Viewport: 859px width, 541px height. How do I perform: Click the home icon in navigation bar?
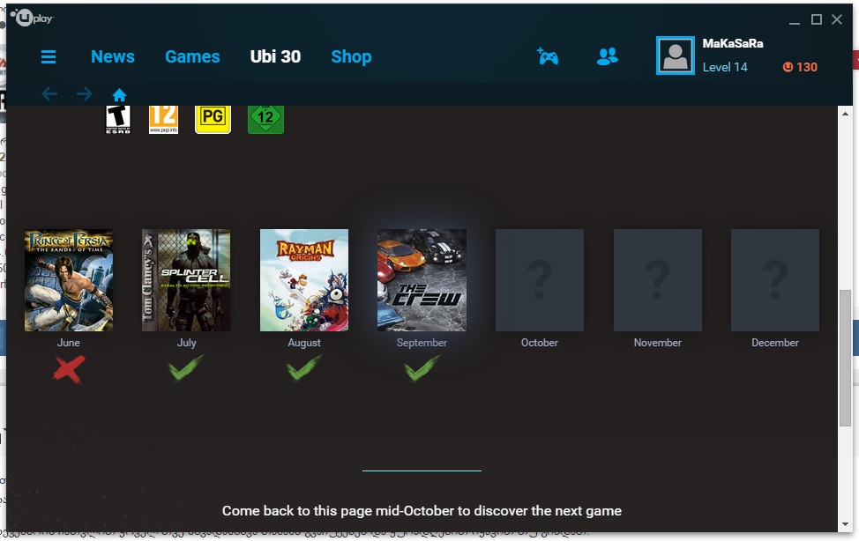119,95
